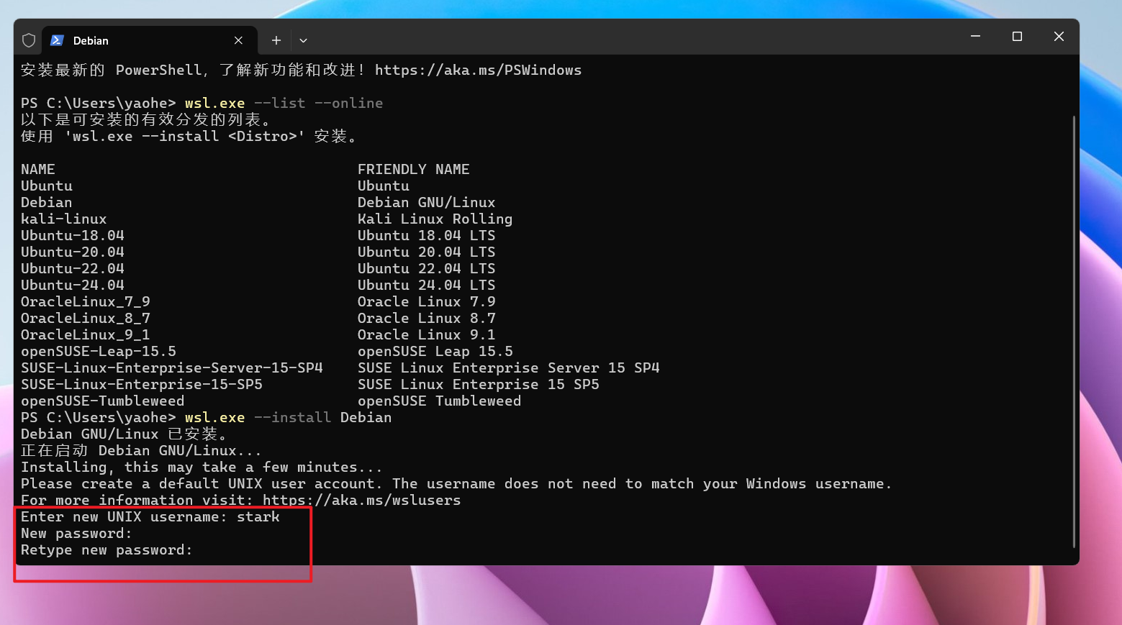Image resolution: width=1122 pixels, height=625 pixels.
Task: Close the Debian tab
Action: tap(238, 40)
